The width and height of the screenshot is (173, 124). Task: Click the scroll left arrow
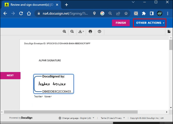tap(2, 112)
